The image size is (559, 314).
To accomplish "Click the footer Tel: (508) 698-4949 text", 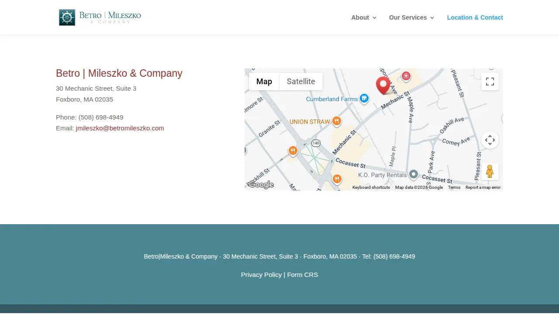I will (389, 256).
